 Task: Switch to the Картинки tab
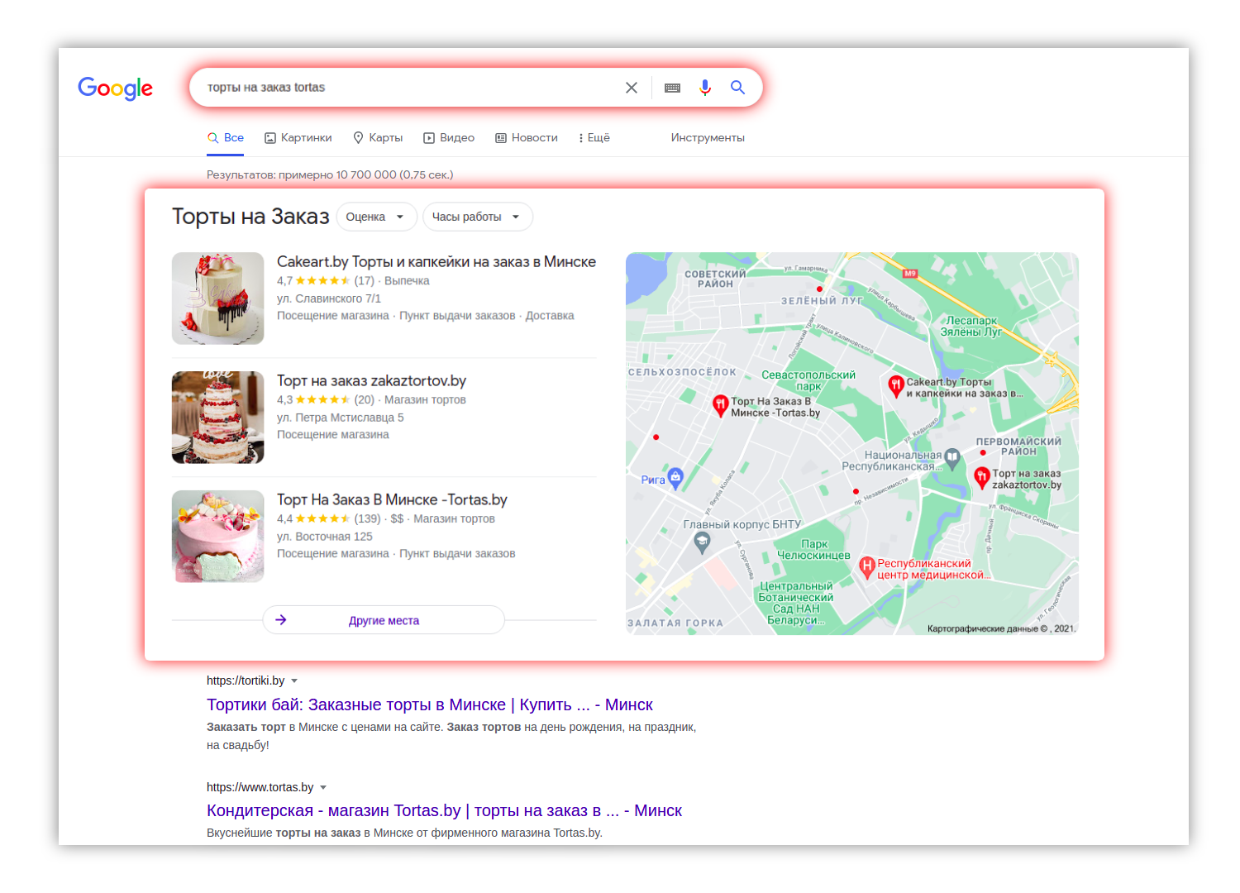(x=298, y=138)
